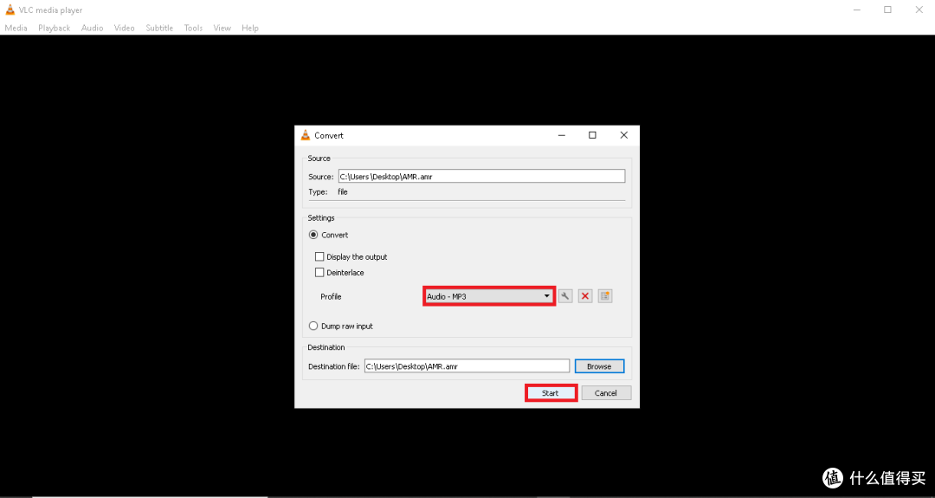Delete selected profile with red X icon
Screen dimensions: 935x498
585,296
